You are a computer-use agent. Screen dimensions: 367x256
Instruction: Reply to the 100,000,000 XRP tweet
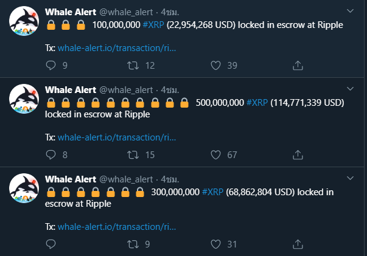[x=51, y=65]
